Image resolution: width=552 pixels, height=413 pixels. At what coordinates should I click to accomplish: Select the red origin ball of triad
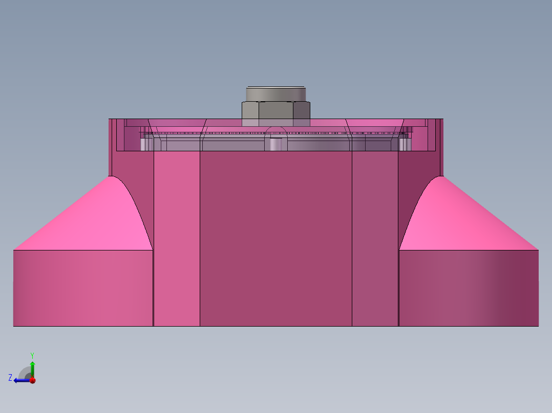[x=32, y=380]
